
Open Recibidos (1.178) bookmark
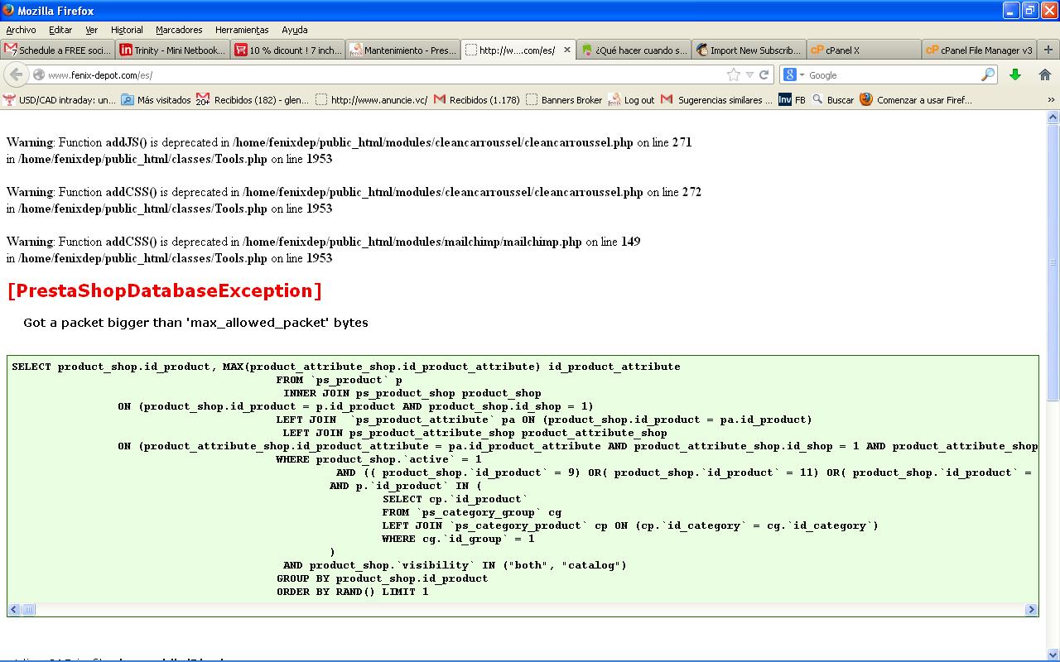click(x=477, y=100)
